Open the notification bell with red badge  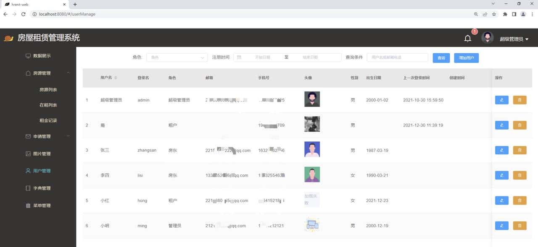468,38
